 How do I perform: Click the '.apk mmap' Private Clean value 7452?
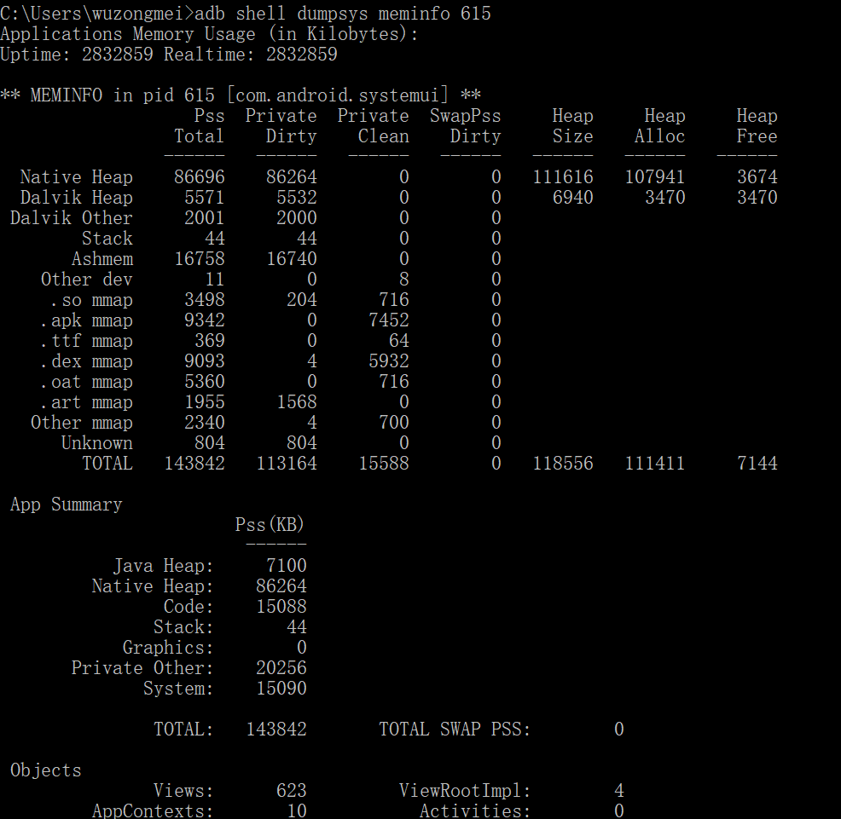tap(389, 320)
